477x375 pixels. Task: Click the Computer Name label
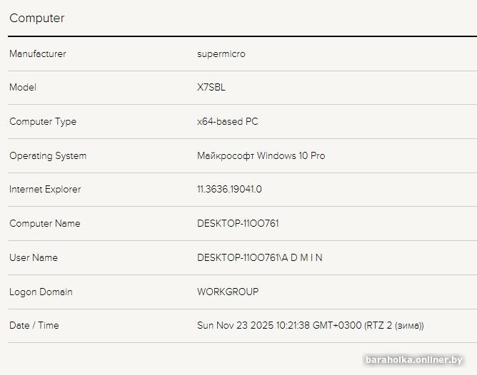(x=45, y=224)
